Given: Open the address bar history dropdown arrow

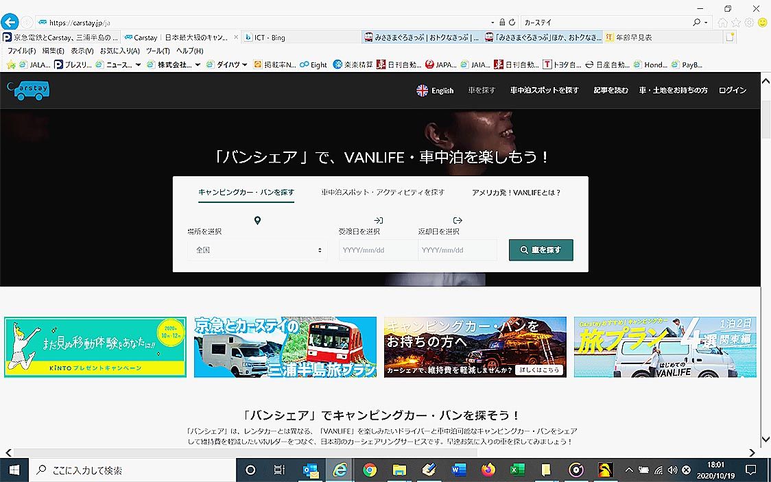Looking at the screenshot, I should pyautogui.click(x=493, y=23).
